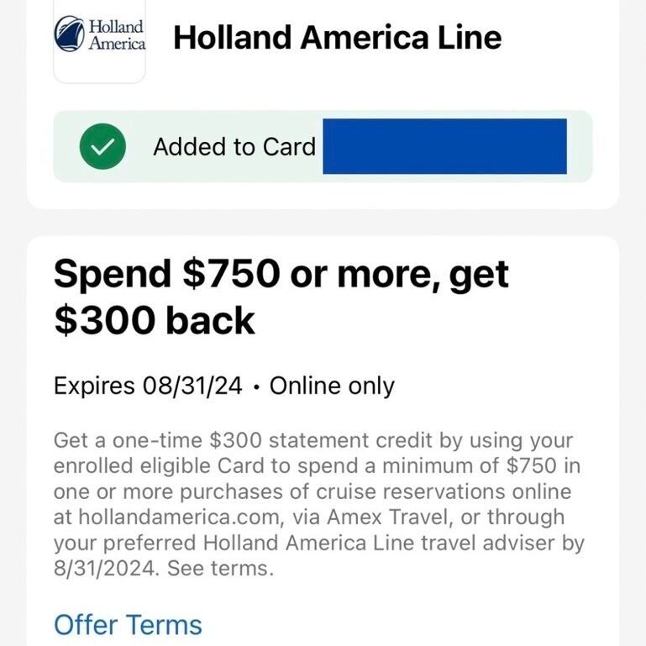Tap the 'Added to Card' label
Viewport: 646px width, 646px height.
234,147
